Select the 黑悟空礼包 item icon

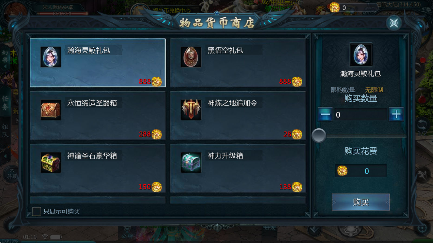pos(191,57)
